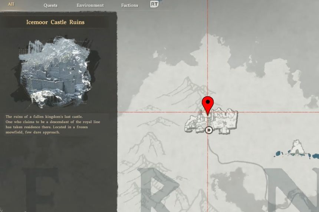The image size is (319, 212).
Task: Click the red location pin on map
Action: [208, 104]
